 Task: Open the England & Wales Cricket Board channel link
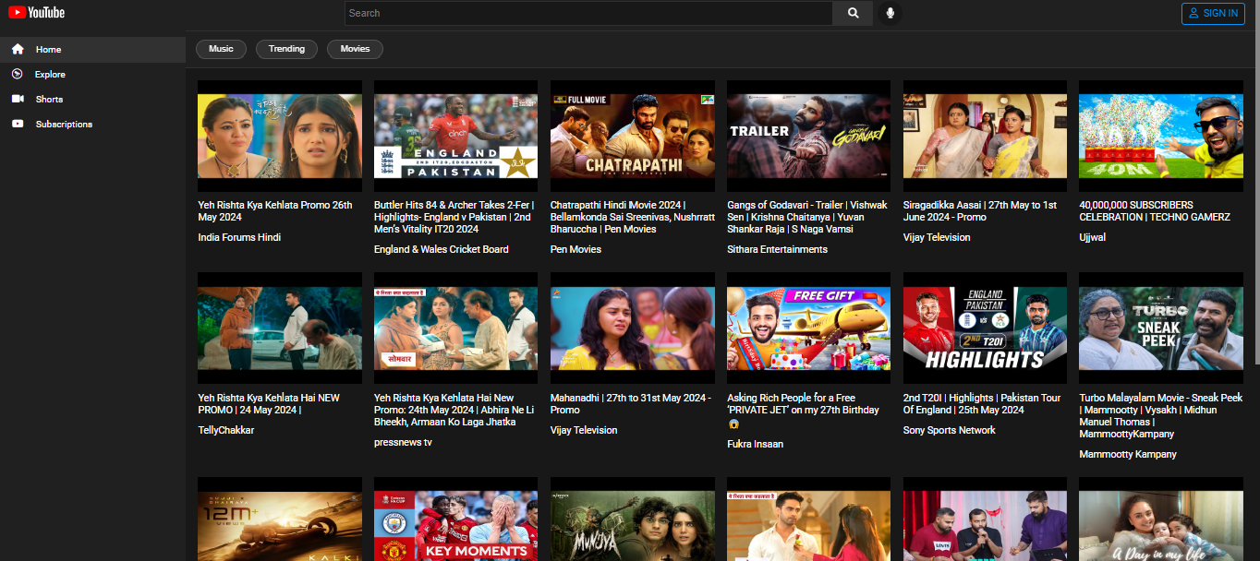tap(442, 249)
